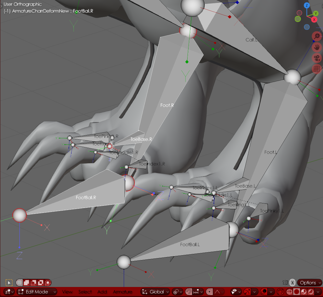Click the negative Y (green) gizmo circle
This screenshot has width=323, height=297.
(x=298, y=19)
